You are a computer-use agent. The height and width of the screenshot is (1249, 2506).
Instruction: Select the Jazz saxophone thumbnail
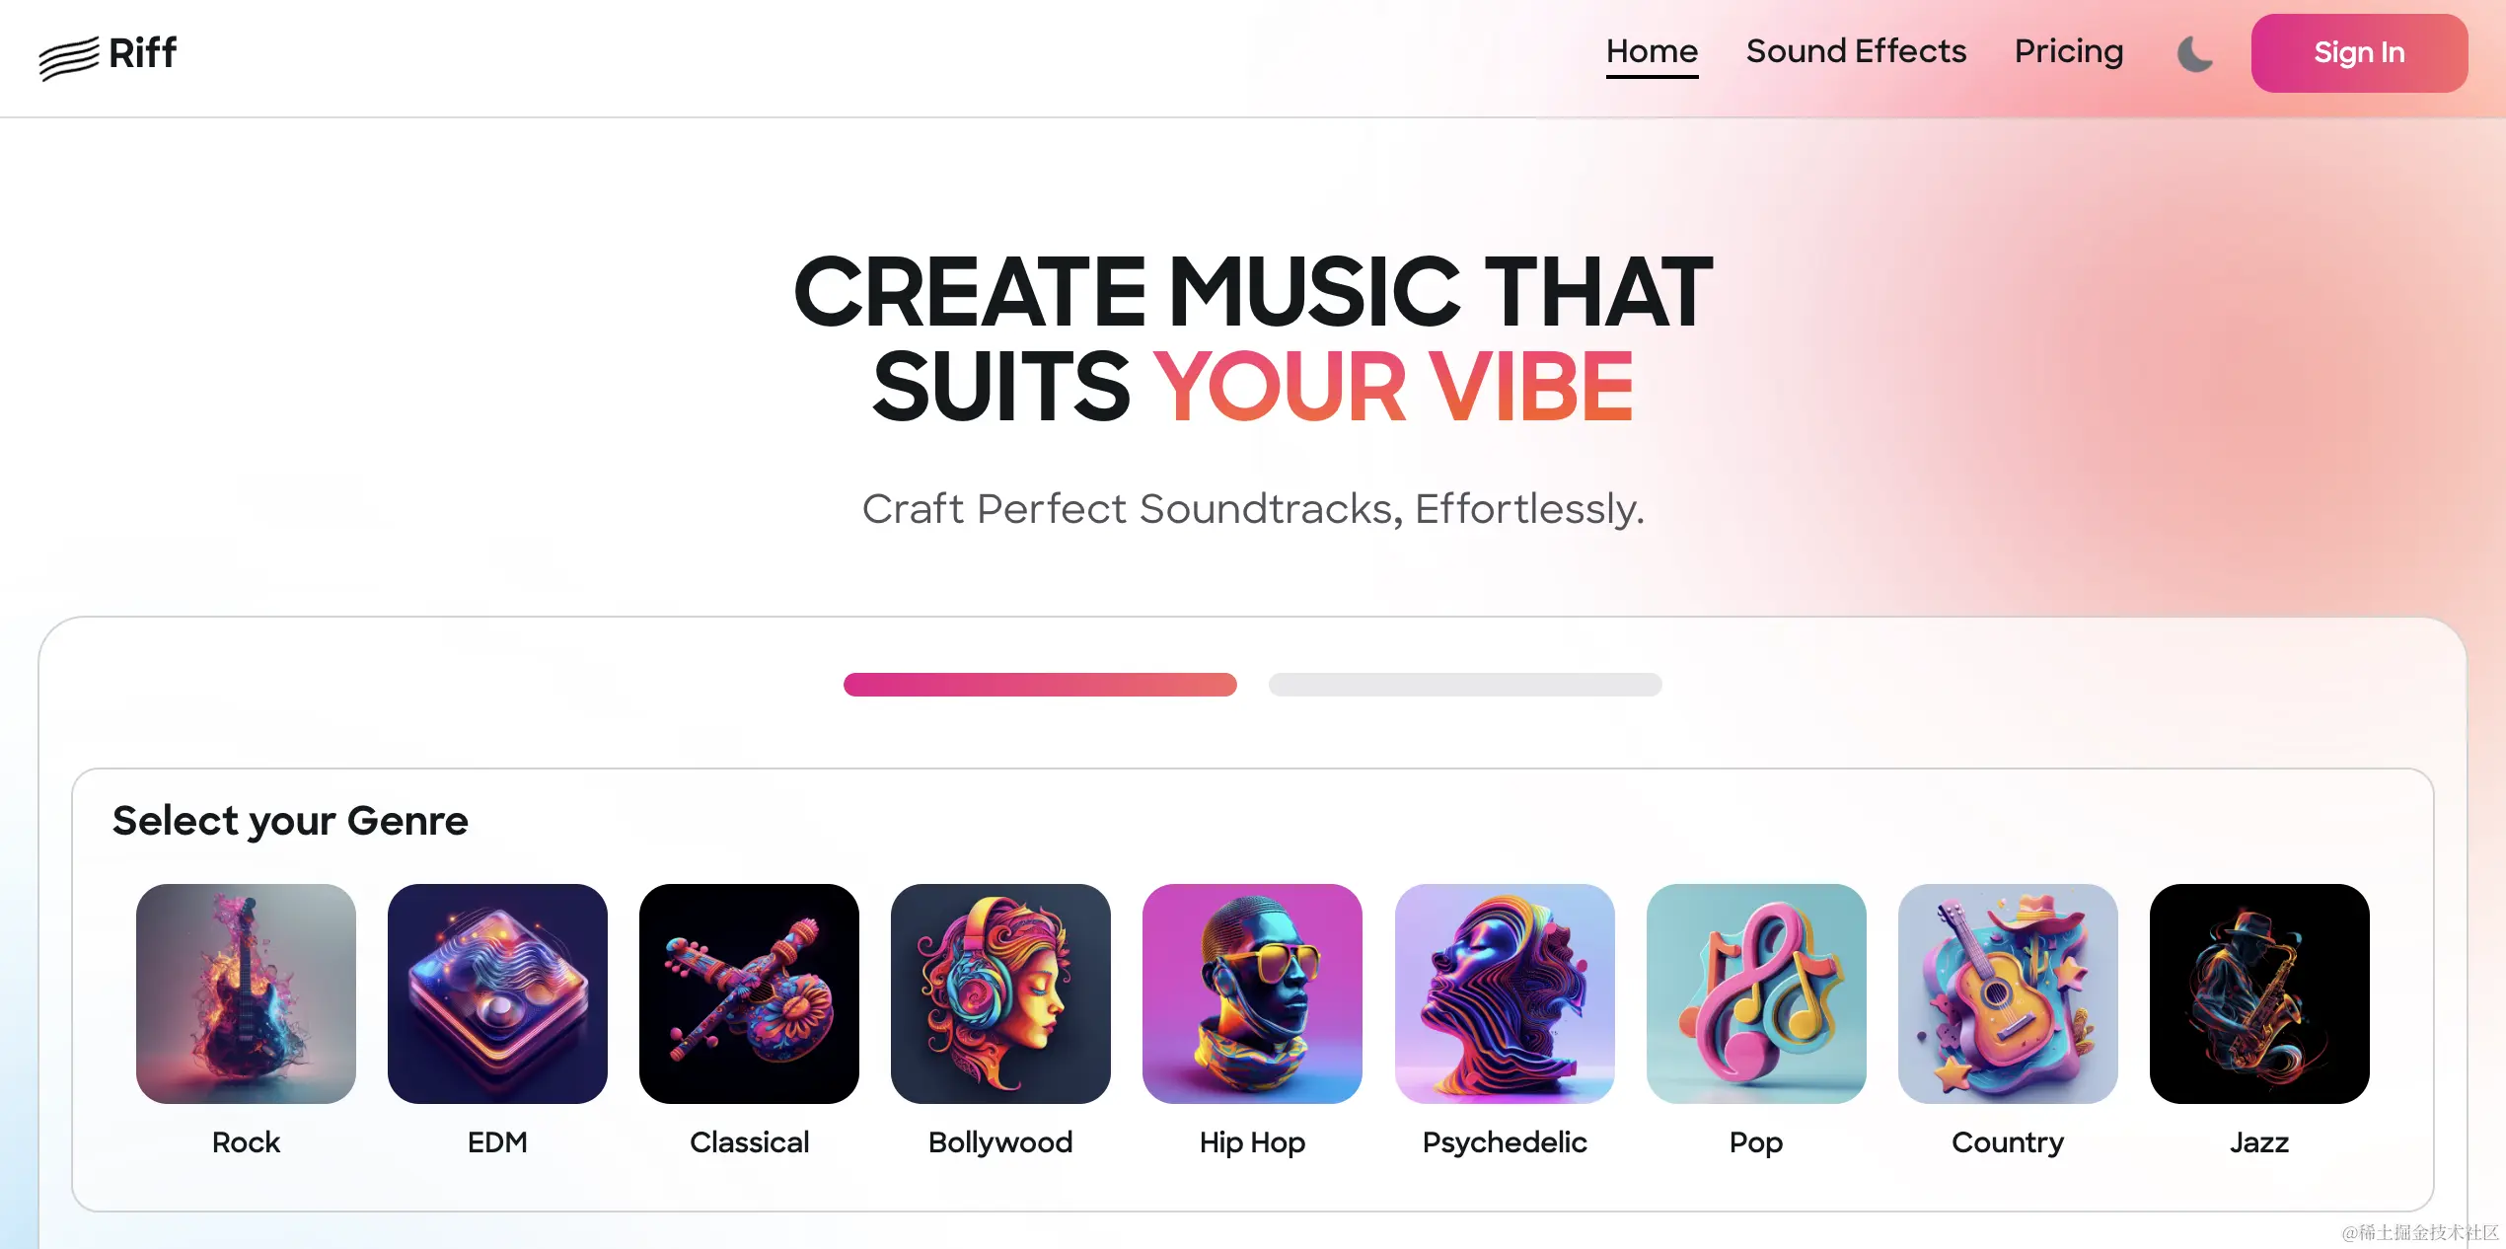(2259, 993)
